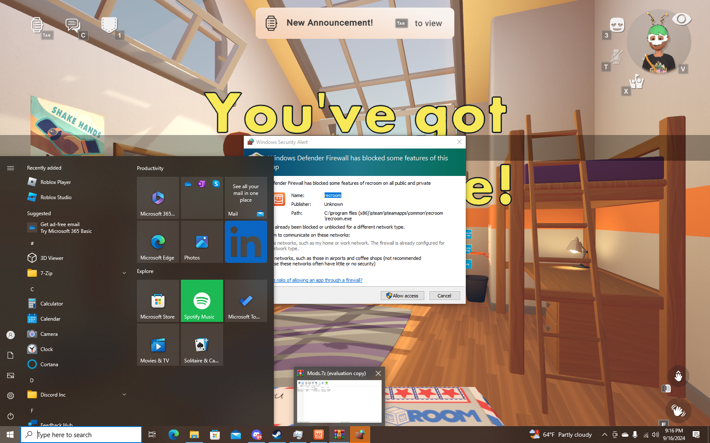Open Pictures from the Start menu rail
This screenshot has width=710, height=443.
pyautogui.click(x=11, y=375)
